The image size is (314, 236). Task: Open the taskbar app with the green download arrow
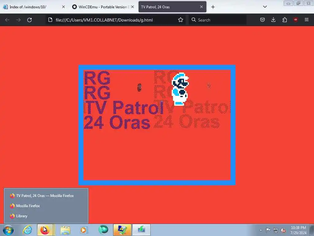click(141, 230)
